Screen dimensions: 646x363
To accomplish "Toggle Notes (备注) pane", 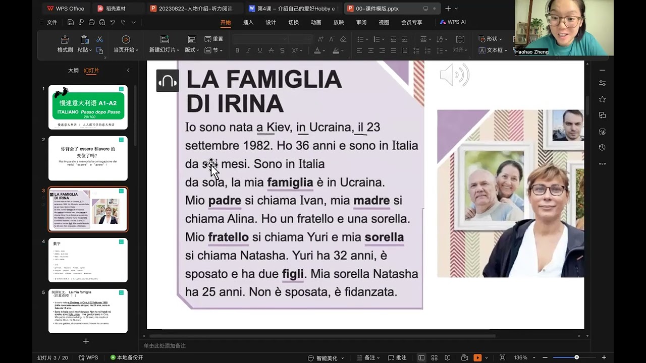I will point(366,358).
